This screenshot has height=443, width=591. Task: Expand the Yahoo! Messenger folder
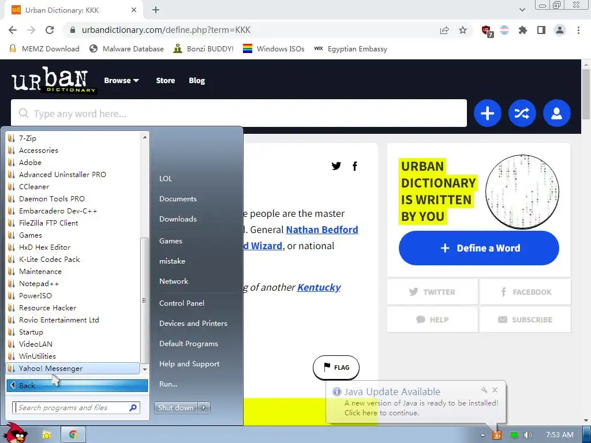pos(73,369)
